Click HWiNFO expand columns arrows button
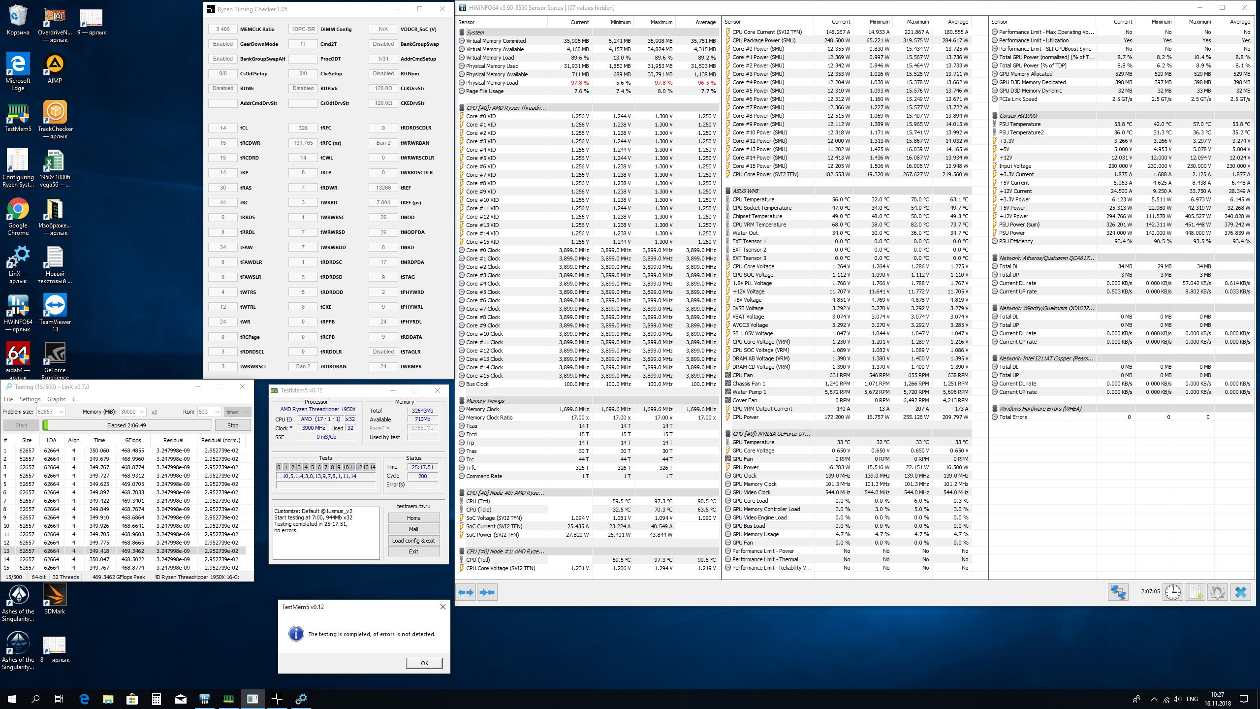 click(x=466, y=592)
